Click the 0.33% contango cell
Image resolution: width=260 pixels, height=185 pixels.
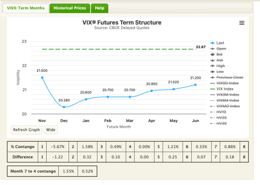201,147
